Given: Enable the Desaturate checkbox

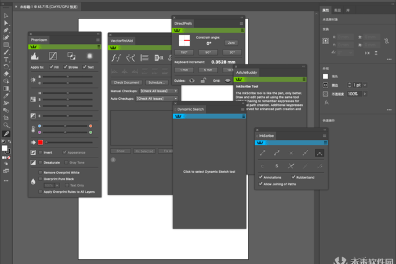Looking at the screenshot, I should (40, 162).
